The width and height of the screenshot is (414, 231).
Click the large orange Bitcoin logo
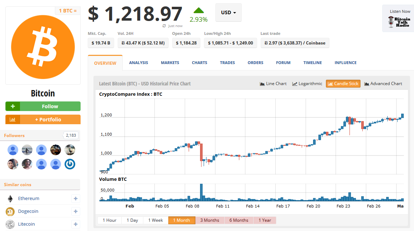pyautogui.click(x=43, y=46)
